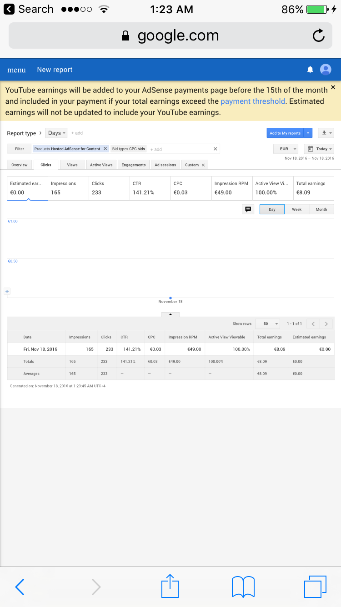
Task: Open the Days report type dropdown
Action: (57, 133)
